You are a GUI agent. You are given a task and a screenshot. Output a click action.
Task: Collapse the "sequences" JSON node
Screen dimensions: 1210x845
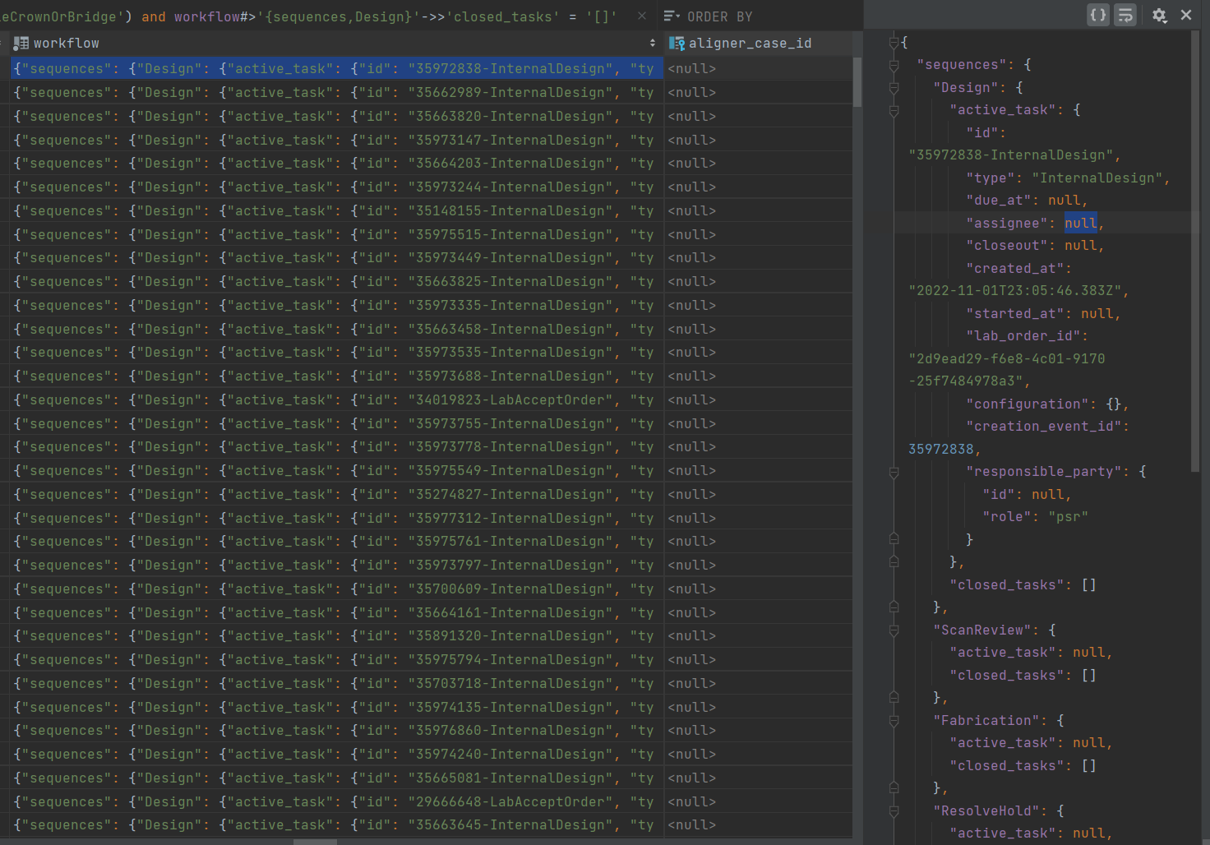pos(894,65)
